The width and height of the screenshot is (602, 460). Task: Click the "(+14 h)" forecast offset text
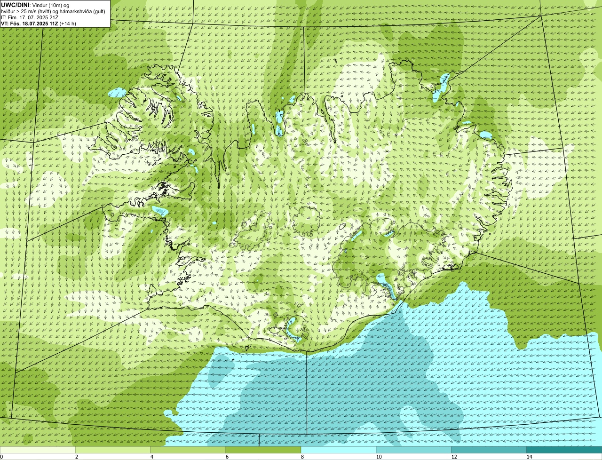(x=68, y=24)
